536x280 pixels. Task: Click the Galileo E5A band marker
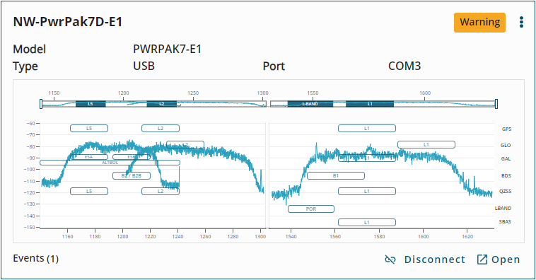pyautogui.click(x=88, y=157)
